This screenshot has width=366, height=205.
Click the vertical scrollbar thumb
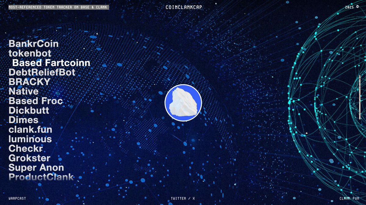(x=360, y=97)
